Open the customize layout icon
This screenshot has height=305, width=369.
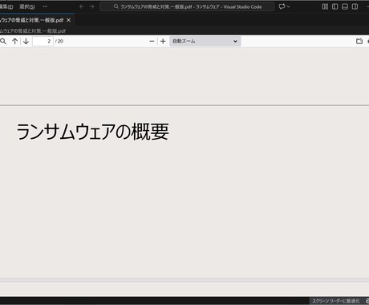[x=325, y=6]
